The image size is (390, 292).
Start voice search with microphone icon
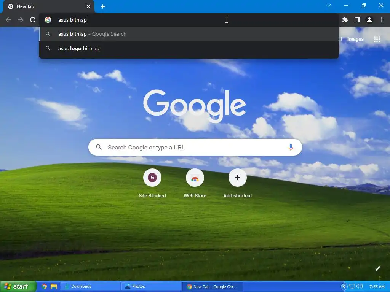click(x=291, y=147)
